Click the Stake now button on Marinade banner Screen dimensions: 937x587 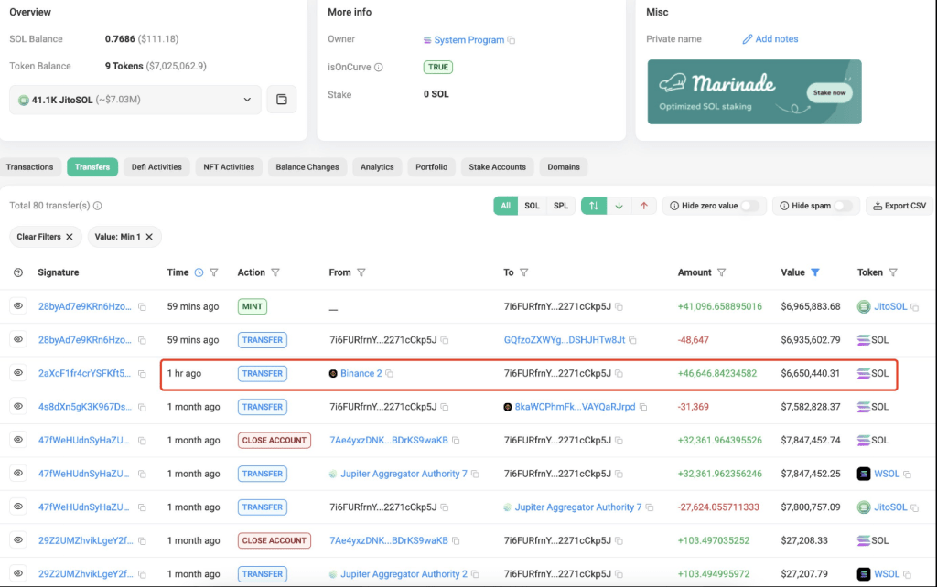830,92
